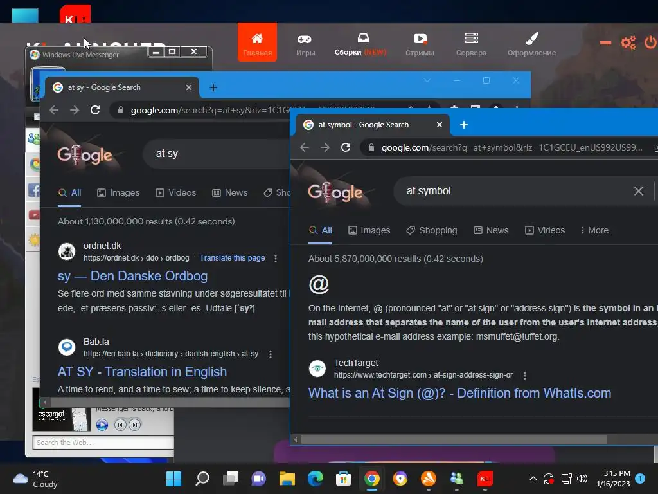This screenshot has height=494, width=658.
Task: Open ordnet.dk result options menu
Action: point(276,259)
